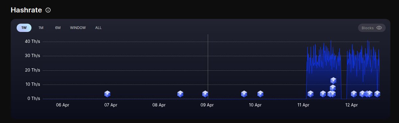399x123 pixels.
Task: Click the 11 Apr date label
Action: coord(303,105)
